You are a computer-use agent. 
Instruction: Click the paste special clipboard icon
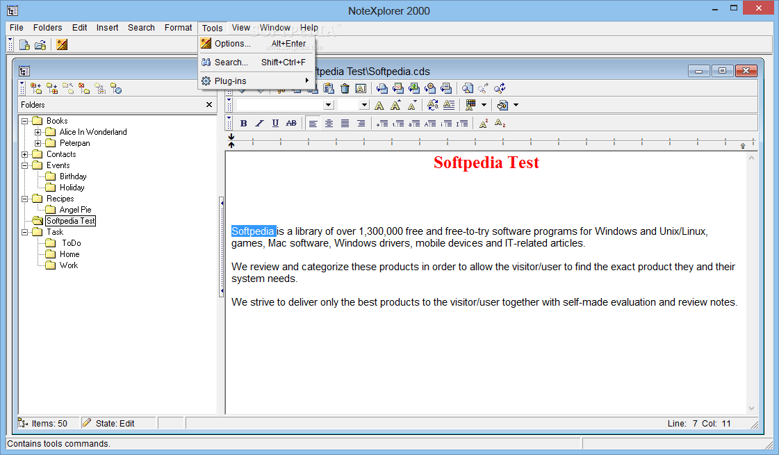pos(329,88)
